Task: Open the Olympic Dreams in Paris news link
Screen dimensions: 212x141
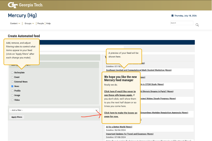Action: [157, 92]
